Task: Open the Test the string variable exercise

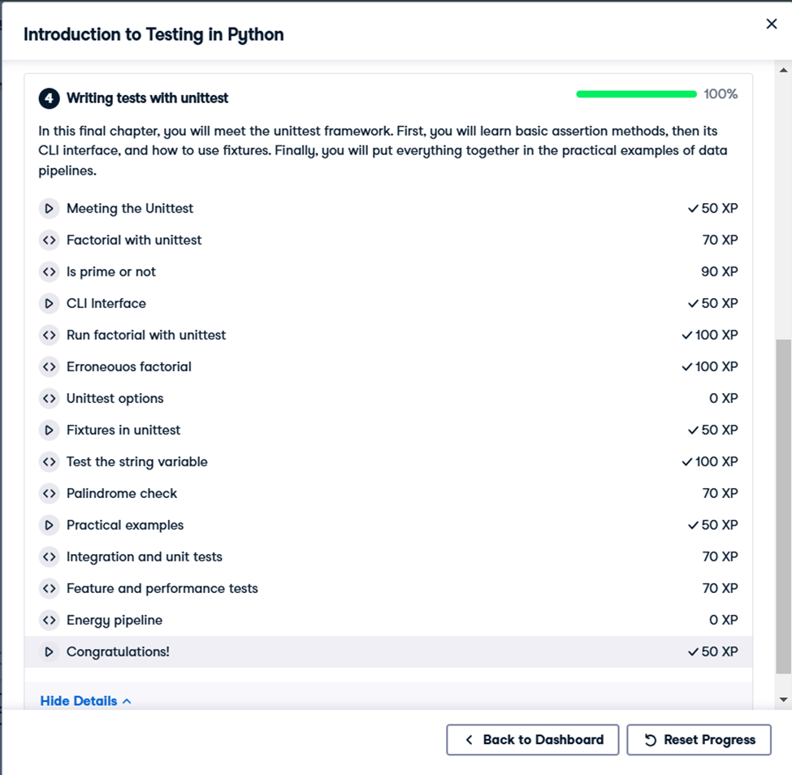Action: point(388,461)
